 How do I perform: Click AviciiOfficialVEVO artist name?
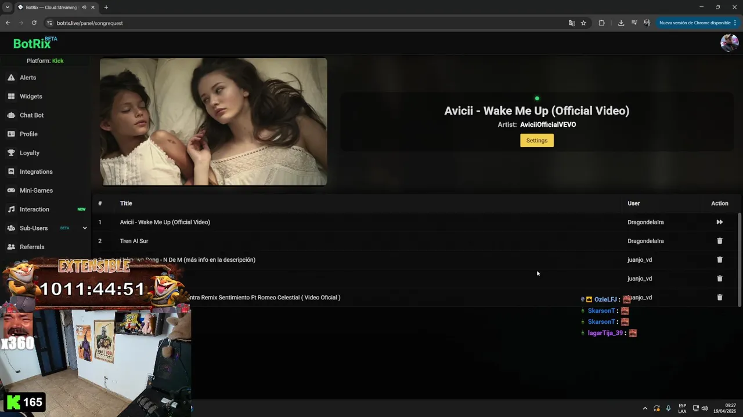coord(548,125)
